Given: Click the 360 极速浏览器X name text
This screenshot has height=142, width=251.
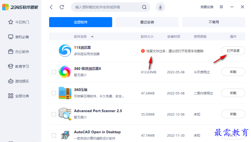Looking at the screenshot, I should click(x=88, y=69).
